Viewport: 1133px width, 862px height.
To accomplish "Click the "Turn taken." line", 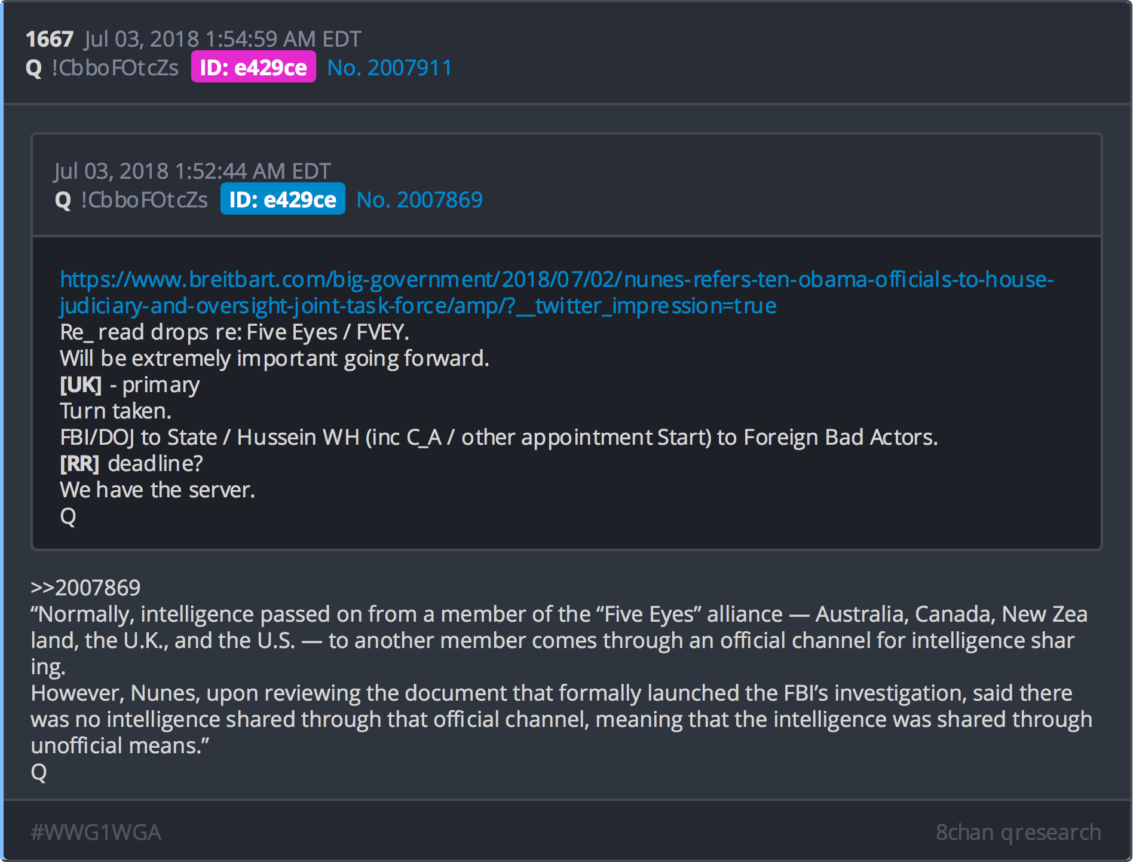I will [115, 411].
